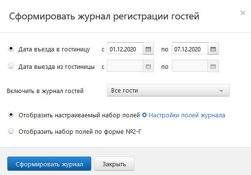Click the 'Включить в журнал гостей' label
This screenshot has width=251, height=175.
pos(45,91)
